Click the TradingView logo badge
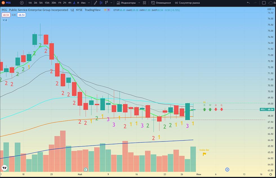 tap(5, 168)
